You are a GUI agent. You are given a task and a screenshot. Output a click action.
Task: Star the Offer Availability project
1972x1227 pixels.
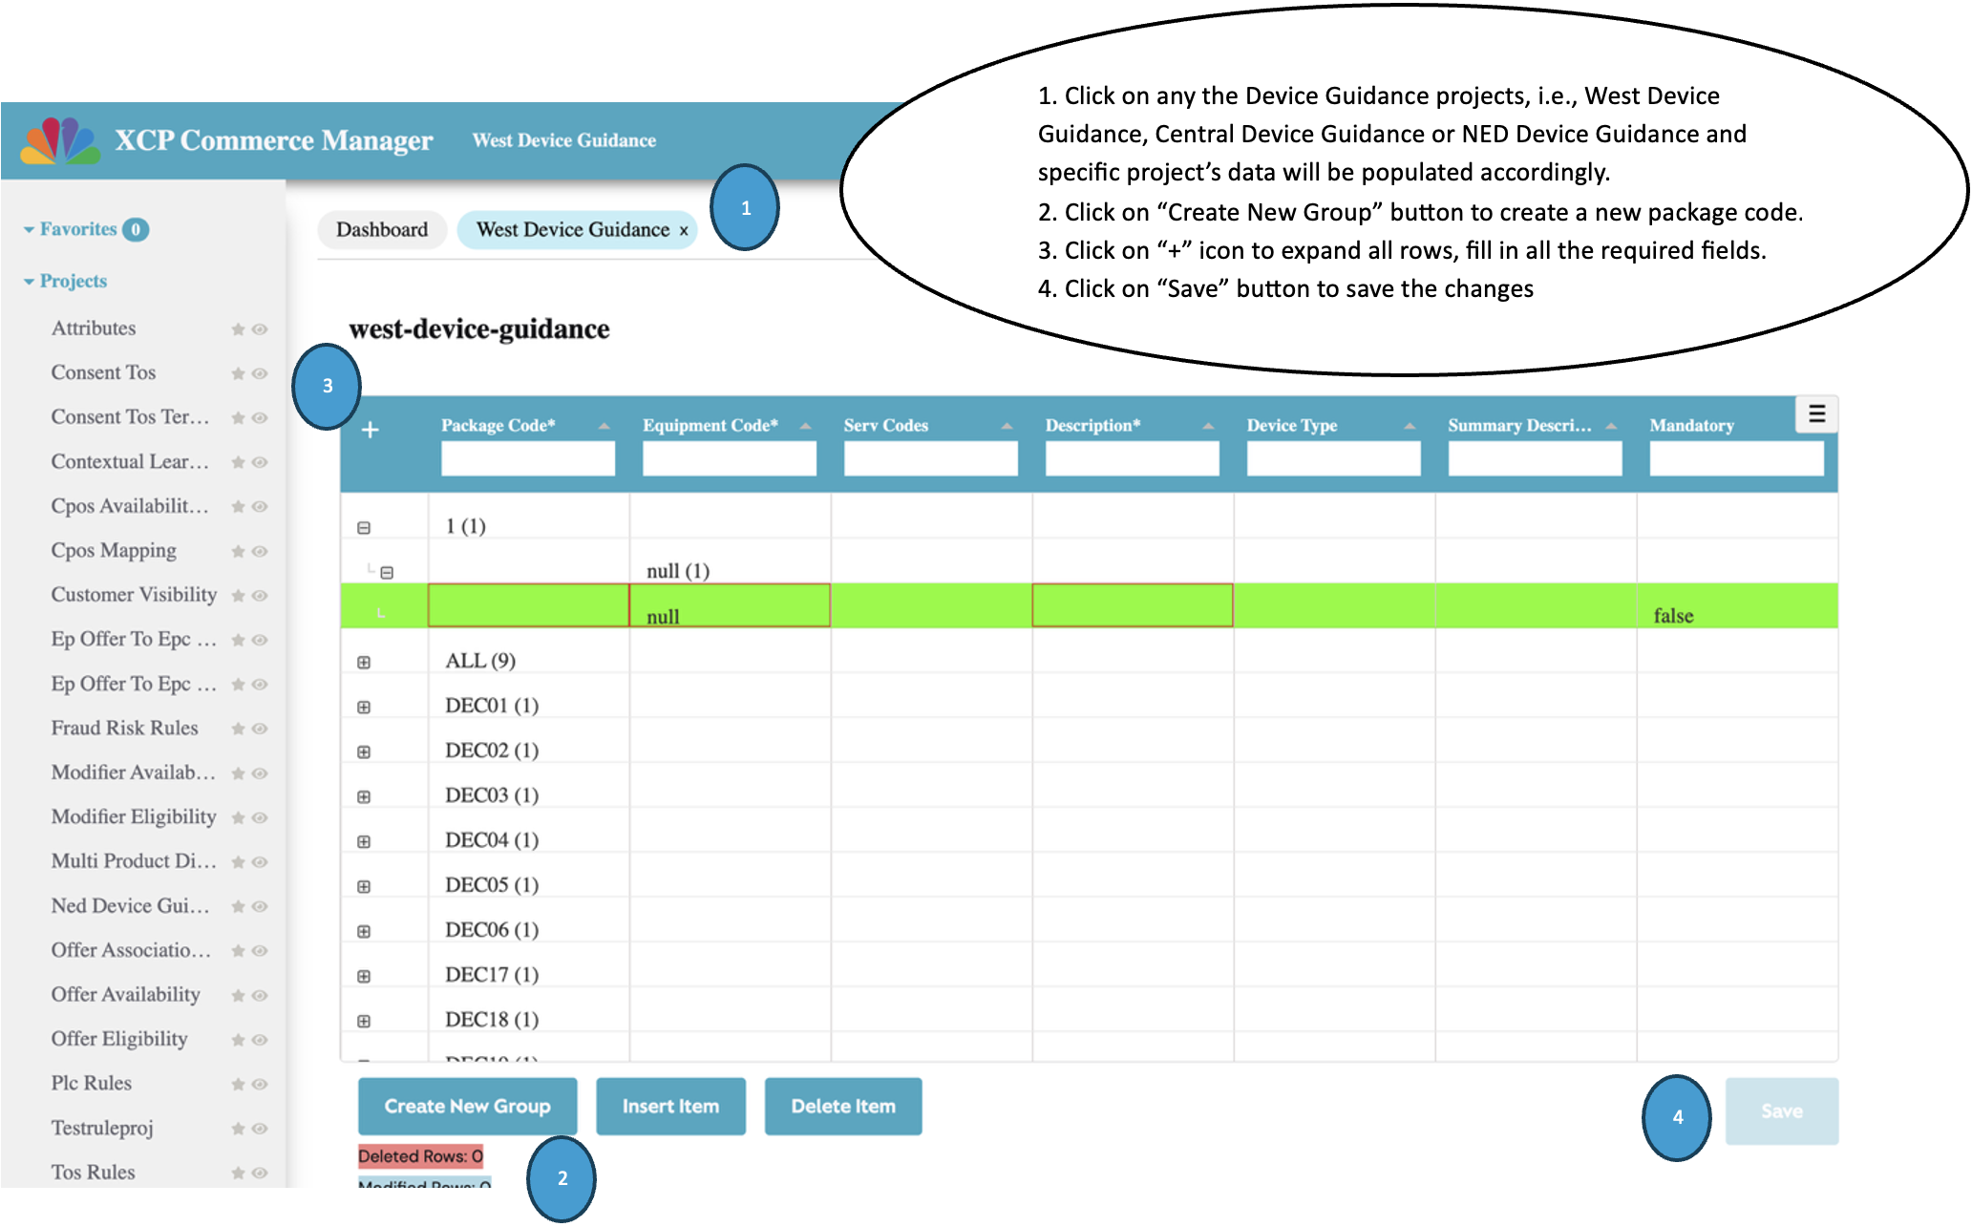tap(238, 995)
